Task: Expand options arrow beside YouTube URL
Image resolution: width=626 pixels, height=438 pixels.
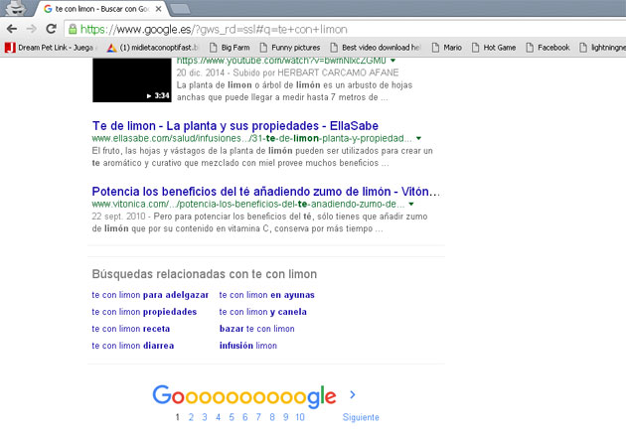Action: pos(393,61)
